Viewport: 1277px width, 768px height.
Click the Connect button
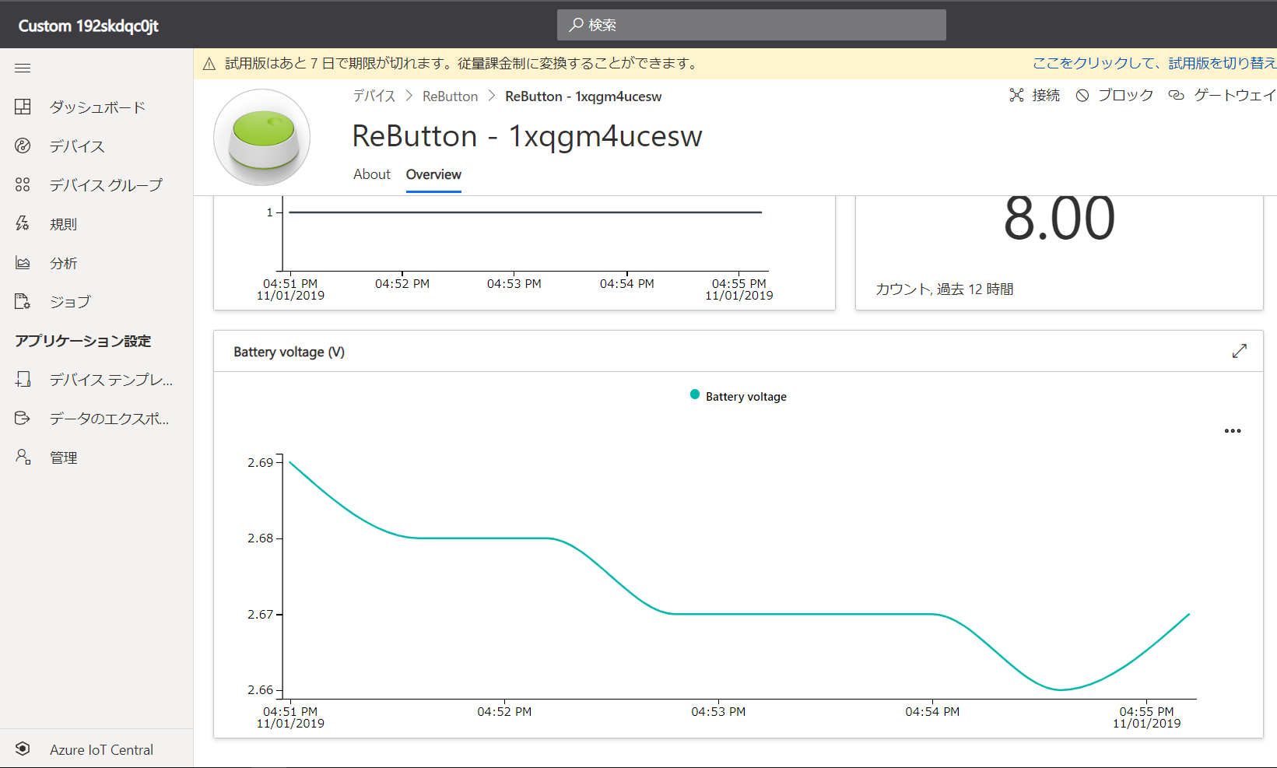pos(1035,96)
